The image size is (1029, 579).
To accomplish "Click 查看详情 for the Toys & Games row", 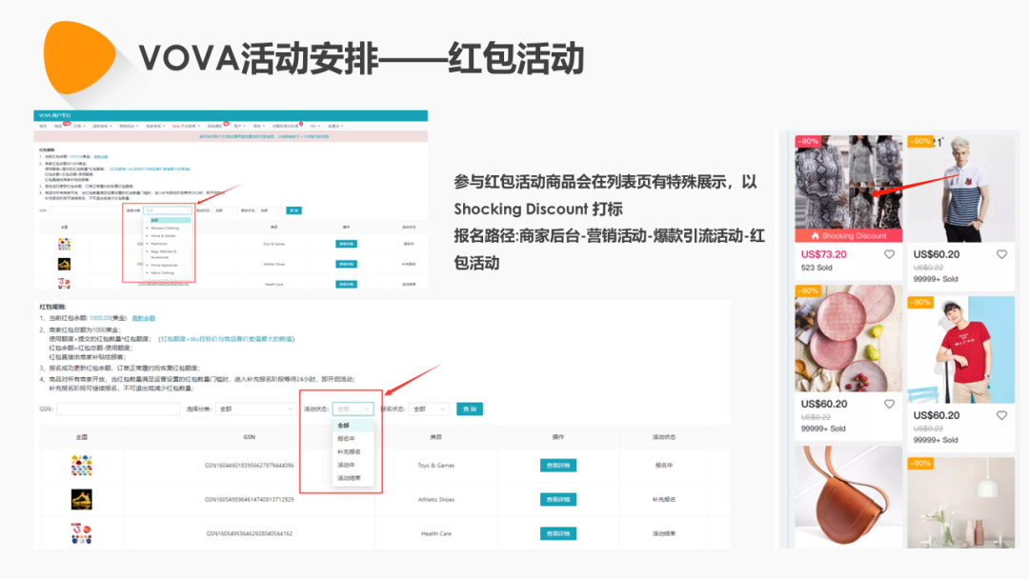I will click(x=558, y=466).
